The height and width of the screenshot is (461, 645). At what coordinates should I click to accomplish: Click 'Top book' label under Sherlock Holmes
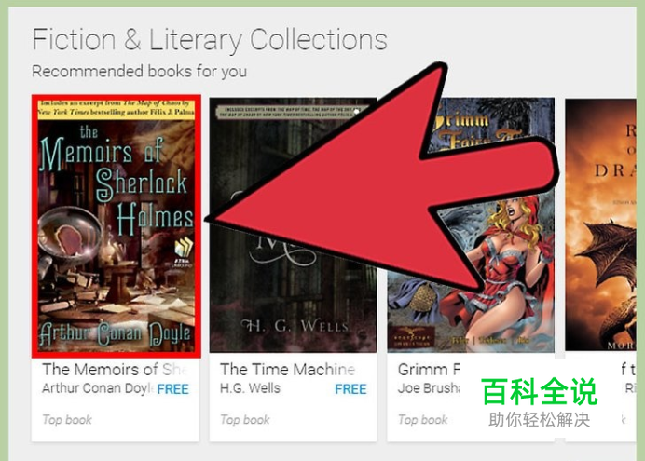click(67, 419)
